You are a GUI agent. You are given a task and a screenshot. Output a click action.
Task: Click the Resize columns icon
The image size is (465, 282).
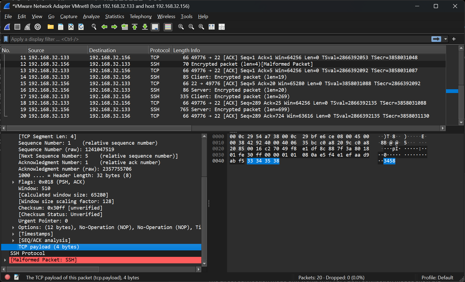pos(212,27)
